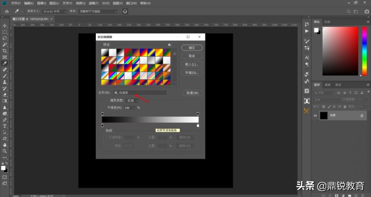Click the 确定 button in gradient editor
371x197 pixels.
(192, 48)
